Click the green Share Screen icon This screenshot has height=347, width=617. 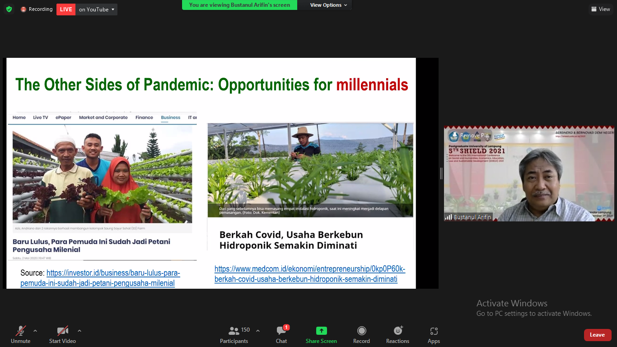[x=321, y=331]
